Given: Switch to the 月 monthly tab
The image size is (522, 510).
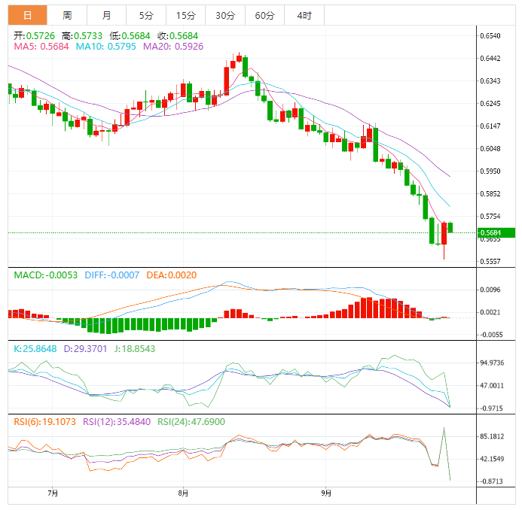Looking at the screenshot, I should tap(106, 15).
